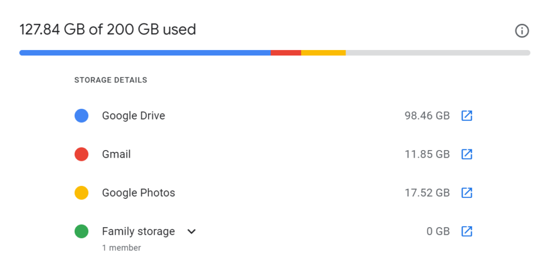Viewport: 558px width, 280px height.
Task: Click the gray unused part of storage bar
Action: click(x=438, y=53)
